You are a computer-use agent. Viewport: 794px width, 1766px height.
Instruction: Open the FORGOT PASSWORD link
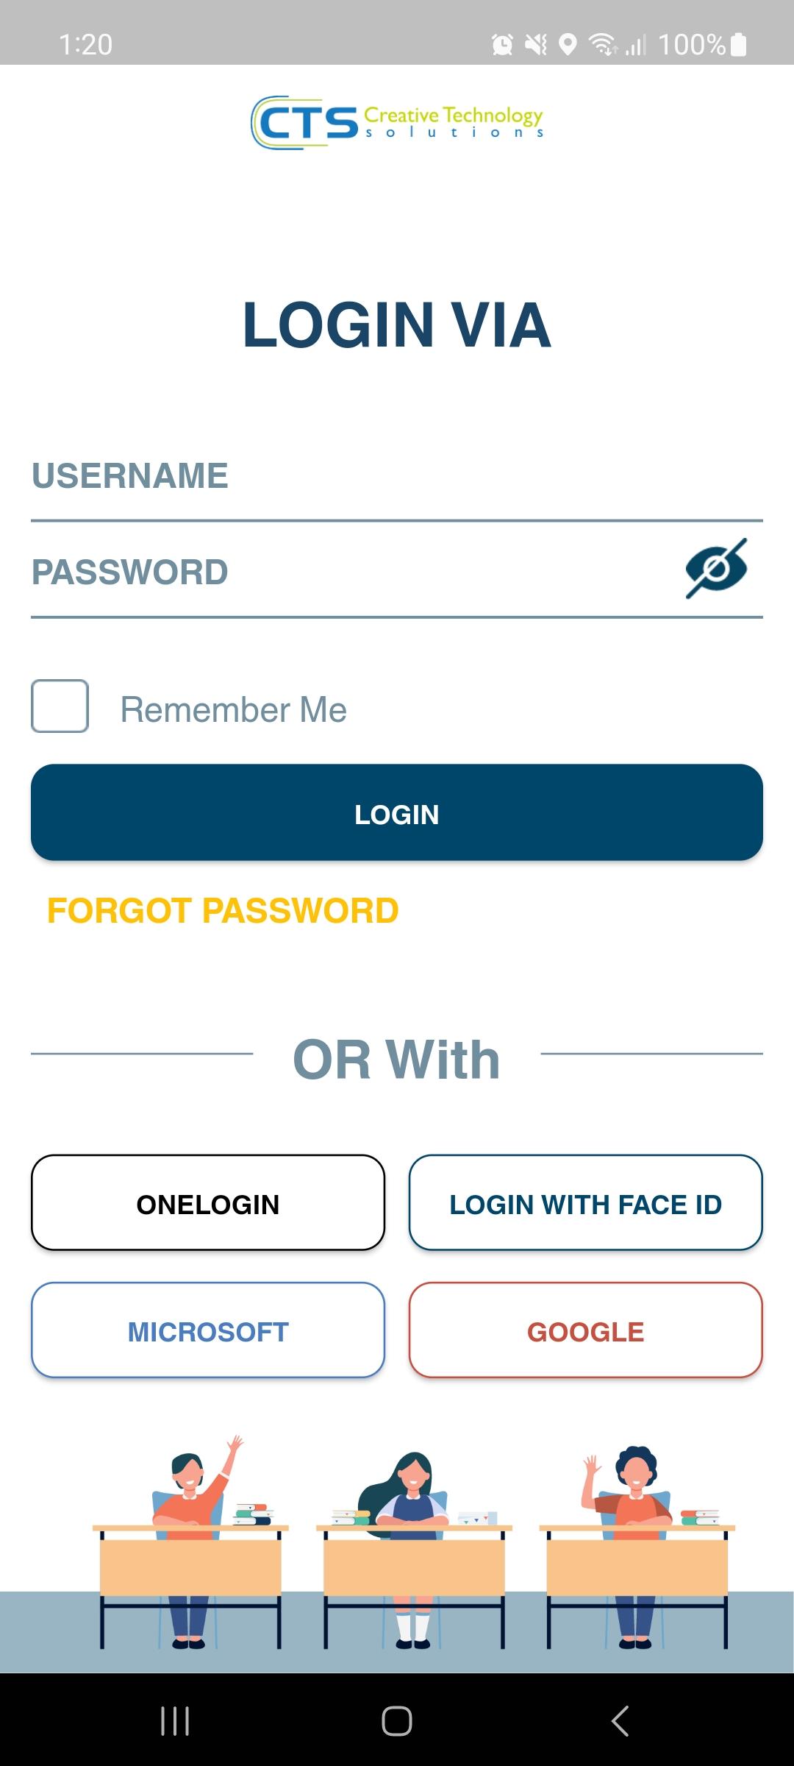coord(223,911)
